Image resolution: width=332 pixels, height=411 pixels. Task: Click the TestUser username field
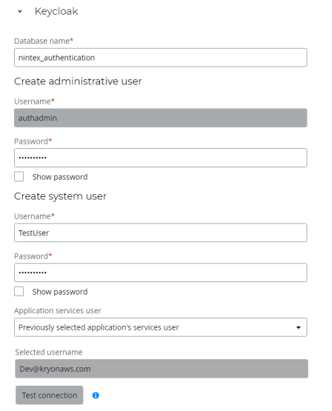[161, 233]
